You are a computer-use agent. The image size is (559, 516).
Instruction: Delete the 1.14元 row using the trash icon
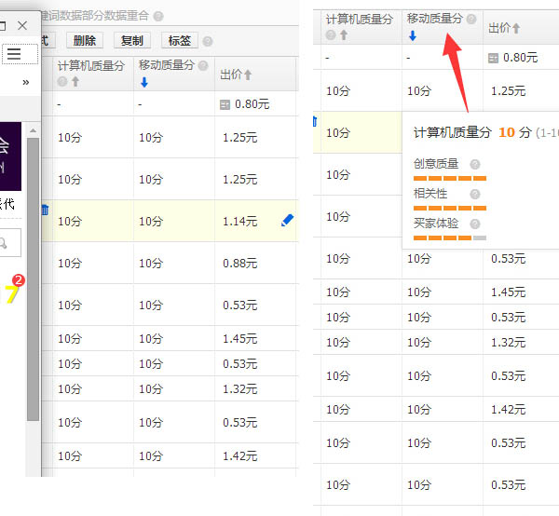[45, 210]
